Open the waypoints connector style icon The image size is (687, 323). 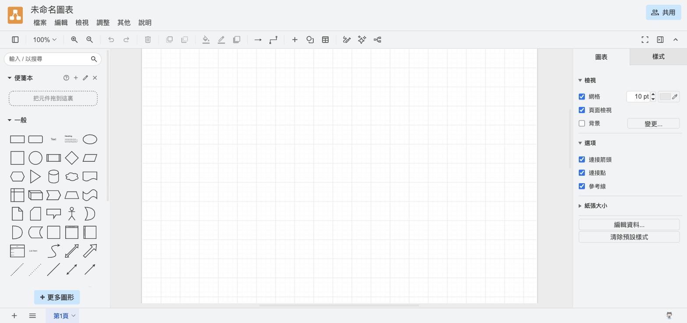[x=273, y=40]
